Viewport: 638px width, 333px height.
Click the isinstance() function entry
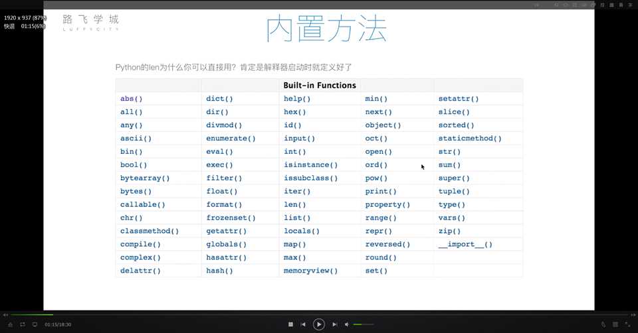pos(311,165)
